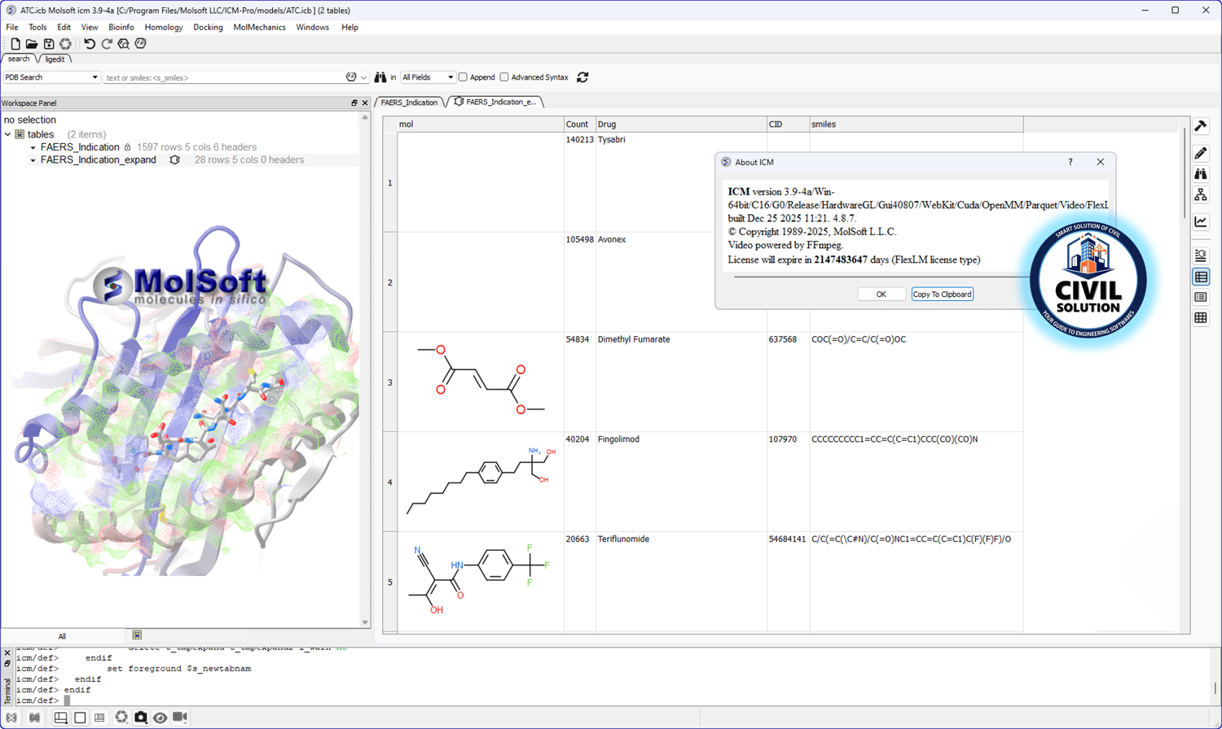Screen dimensions: 1222x729
Task: Select the highlighted table row view icon
Action: (1201, 277)
